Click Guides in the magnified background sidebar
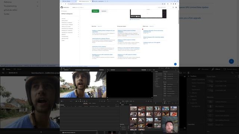239x134 pixels. click(x=7, y=14)
